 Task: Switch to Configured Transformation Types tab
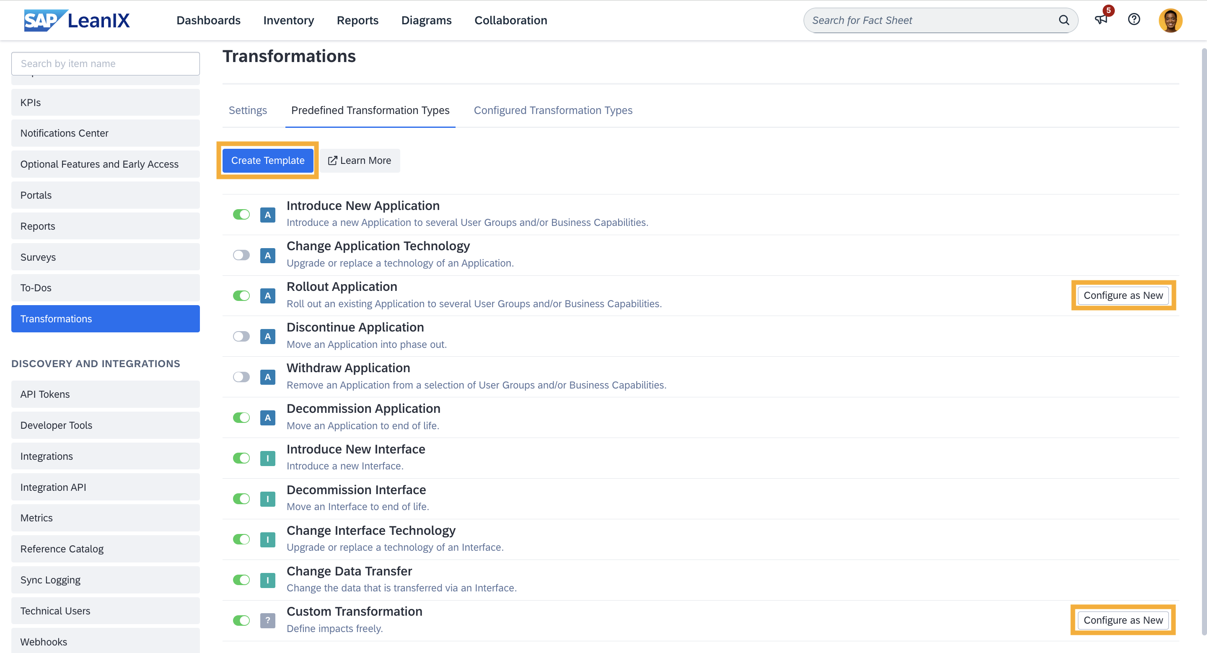tap(553, 109)
